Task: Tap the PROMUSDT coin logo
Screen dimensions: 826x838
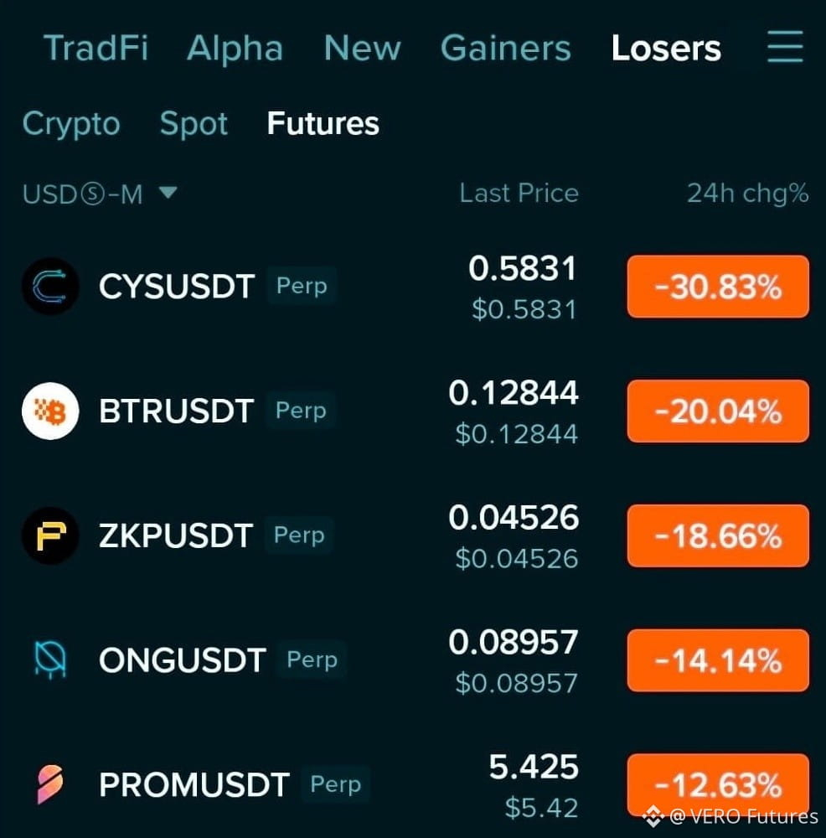Action: 50,784
